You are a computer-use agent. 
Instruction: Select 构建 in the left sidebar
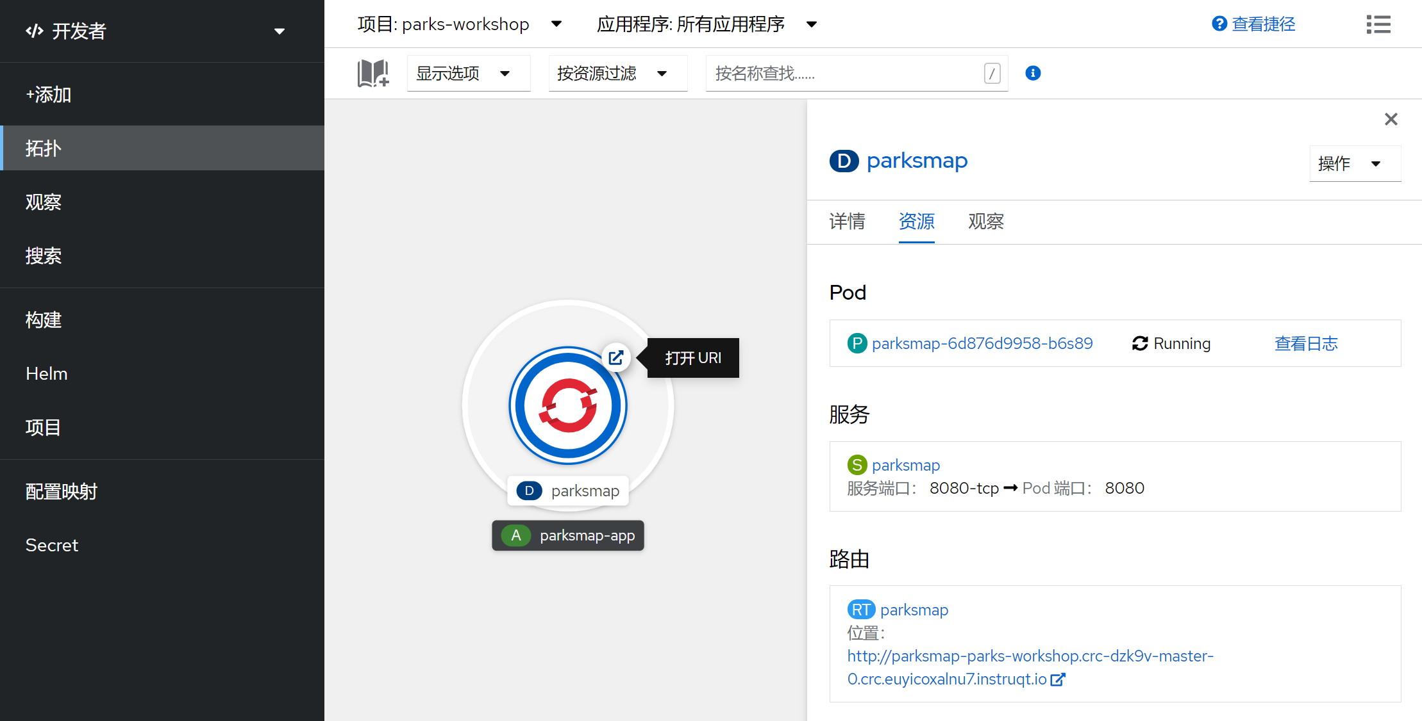point(43,320)
